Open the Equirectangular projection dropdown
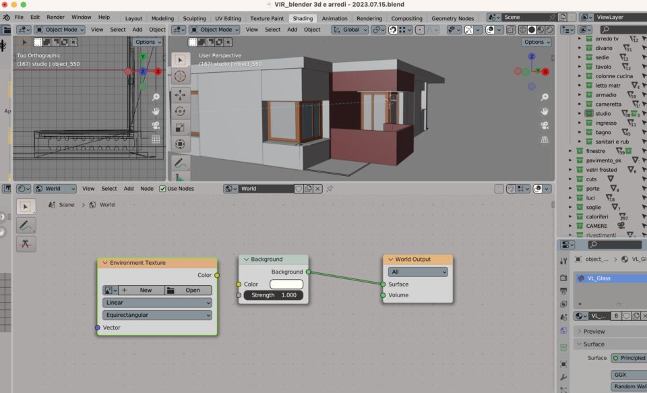Image resolution: width=647 pixels, height=393 pixels. (x=157, y=315)
